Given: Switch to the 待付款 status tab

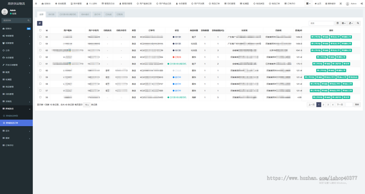Looking at the screenshot, I should 51,14.
